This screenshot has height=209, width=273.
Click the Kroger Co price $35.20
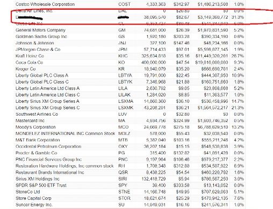182,69
